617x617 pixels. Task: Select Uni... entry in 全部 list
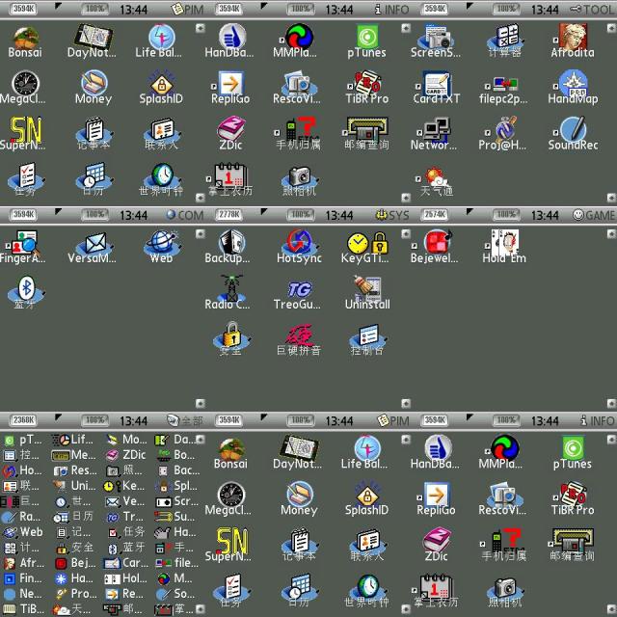tap(75, 486)
